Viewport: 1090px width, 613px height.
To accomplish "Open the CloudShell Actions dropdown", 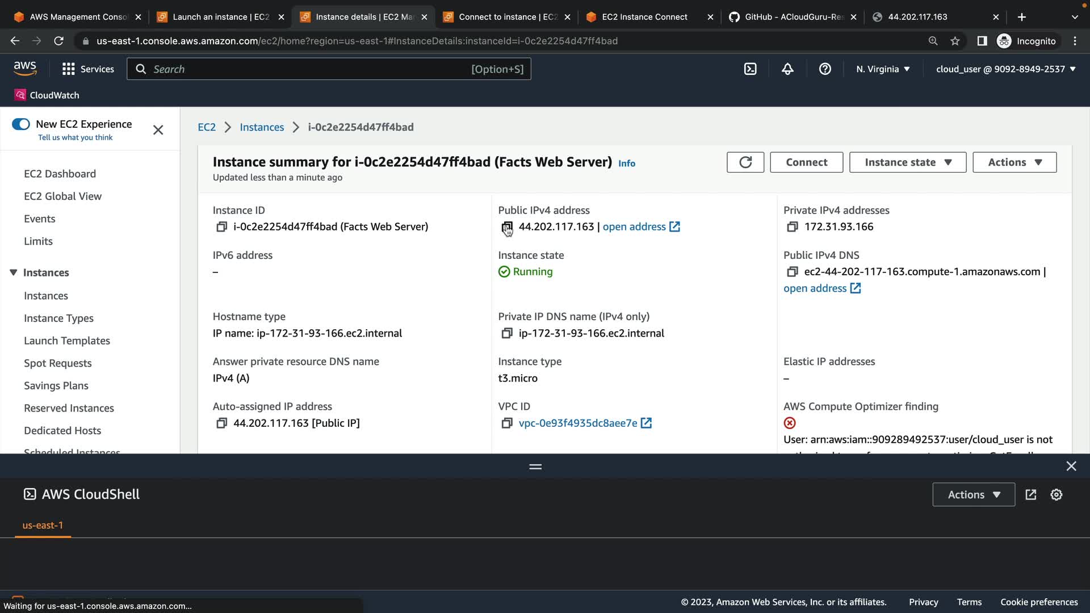I will [x=973, y=494].
